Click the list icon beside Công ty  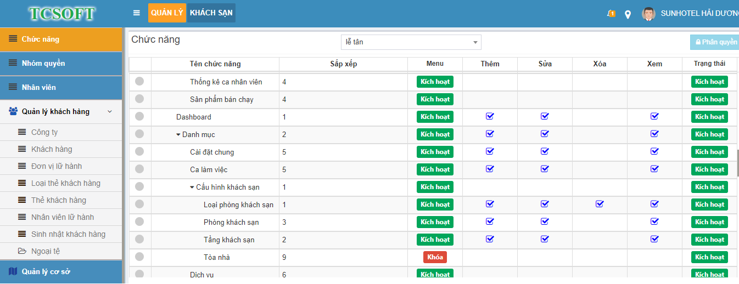pyautogui.click(x=22, y=132)
